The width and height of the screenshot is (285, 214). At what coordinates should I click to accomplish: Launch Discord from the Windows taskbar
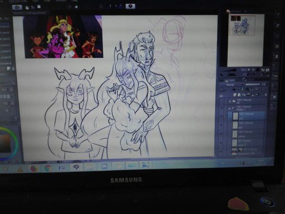(x=104, y=167)
